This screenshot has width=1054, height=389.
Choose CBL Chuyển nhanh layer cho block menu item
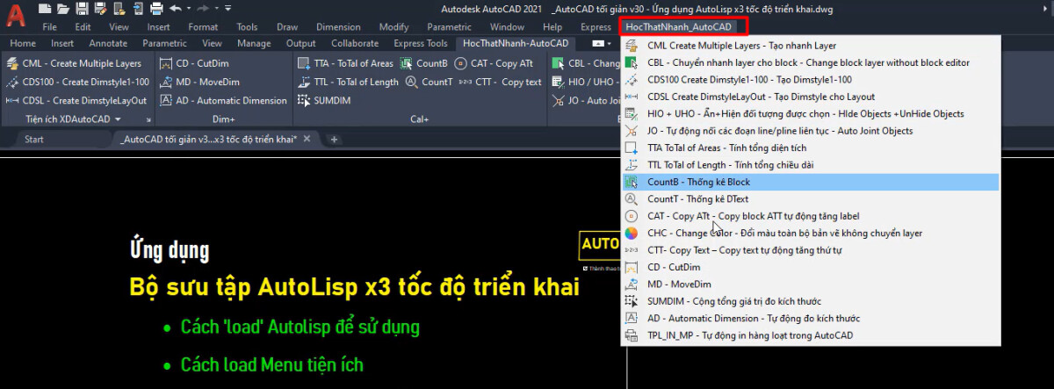[811, 62]
